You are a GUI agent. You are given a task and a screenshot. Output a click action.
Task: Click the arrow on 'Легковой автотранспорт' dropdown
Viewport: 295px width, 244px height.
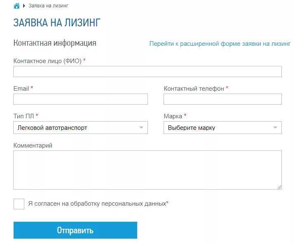(141, 128)
